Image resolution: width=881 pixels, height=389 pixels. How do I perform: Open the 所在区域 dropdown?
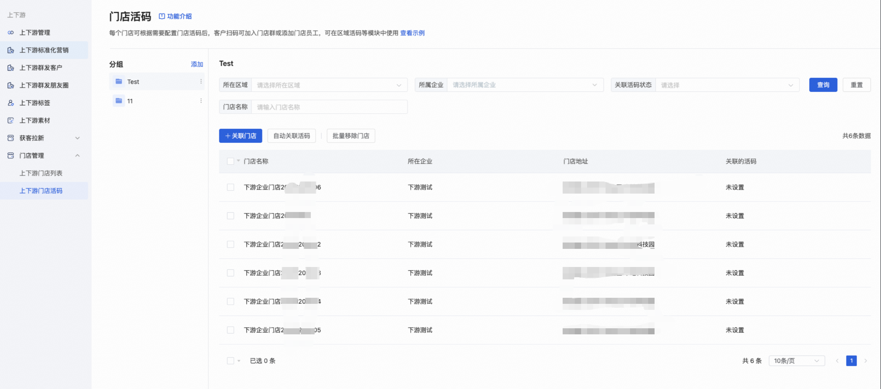pyautogui.click(x=329, y=85)
